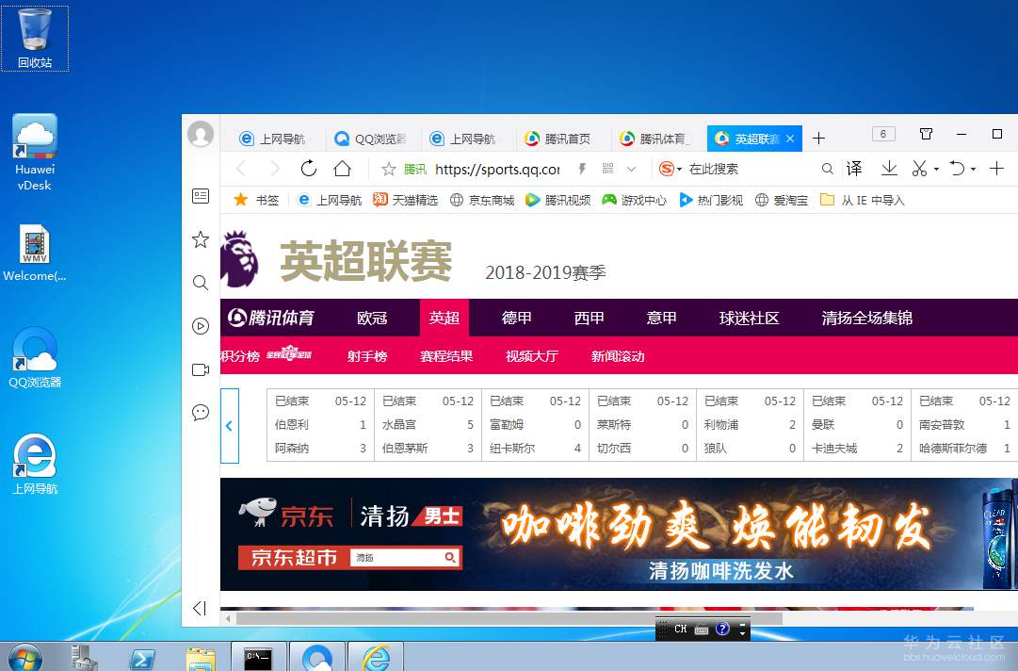Select 欧冠 in the sports navigation
The width and height of the screenshot is (1018, 671).
click(372, 318)
